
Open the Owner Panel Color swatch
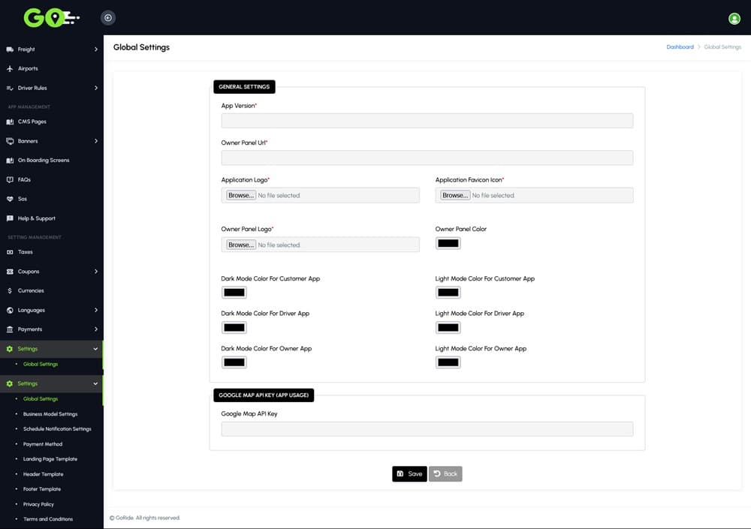448,243
